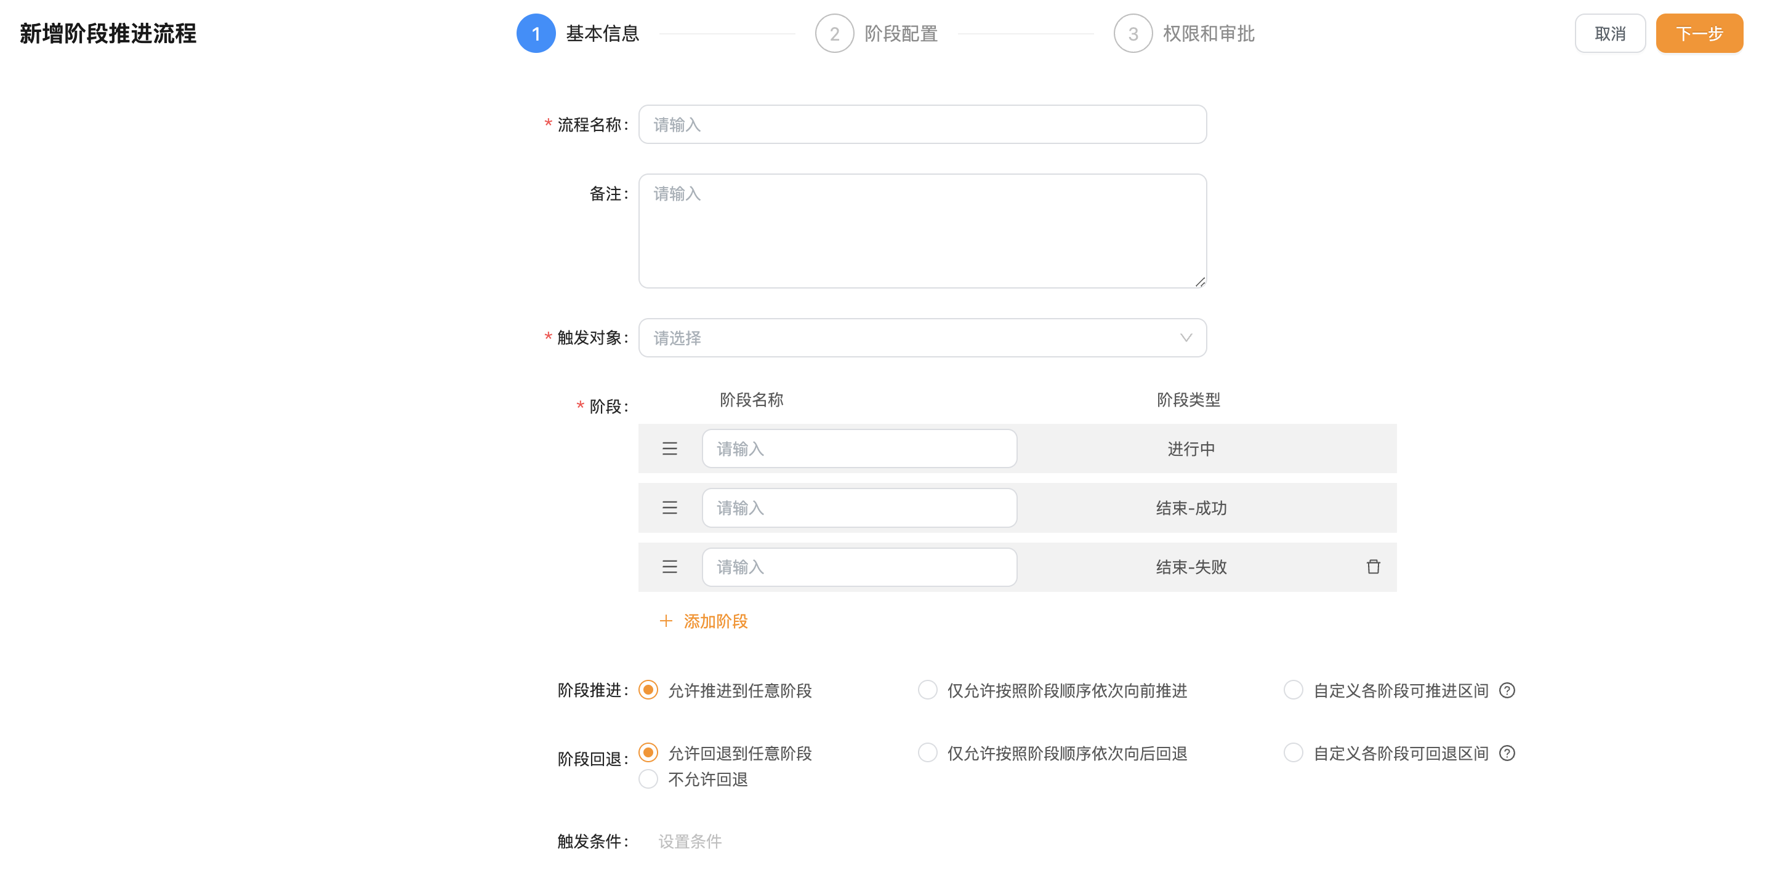Click the 流程名称 input field

(922, 124)
